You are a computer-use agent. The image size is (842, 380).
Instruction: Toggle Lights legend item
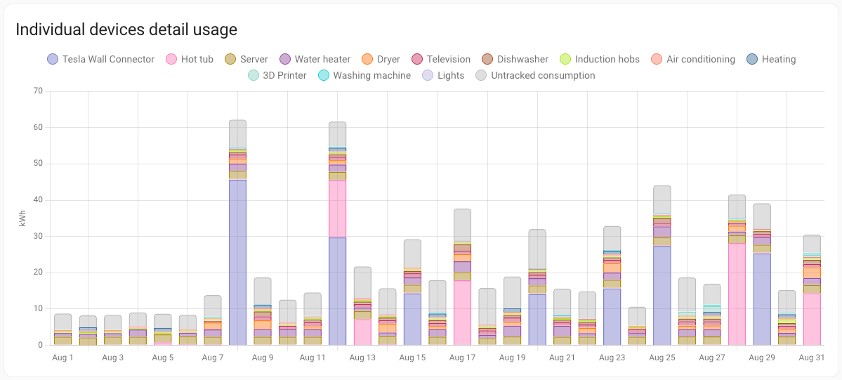442,75
